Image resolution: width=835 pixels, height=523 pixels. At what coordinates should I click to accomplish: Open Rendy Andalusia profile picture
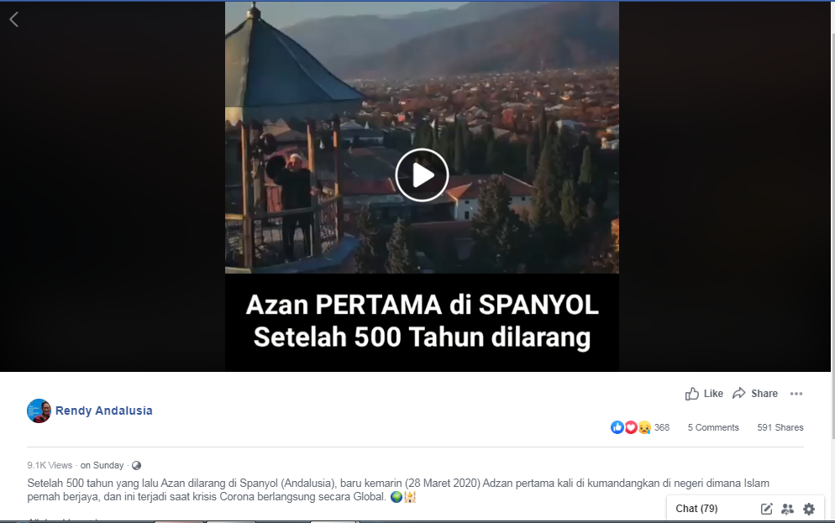(39, 411)
